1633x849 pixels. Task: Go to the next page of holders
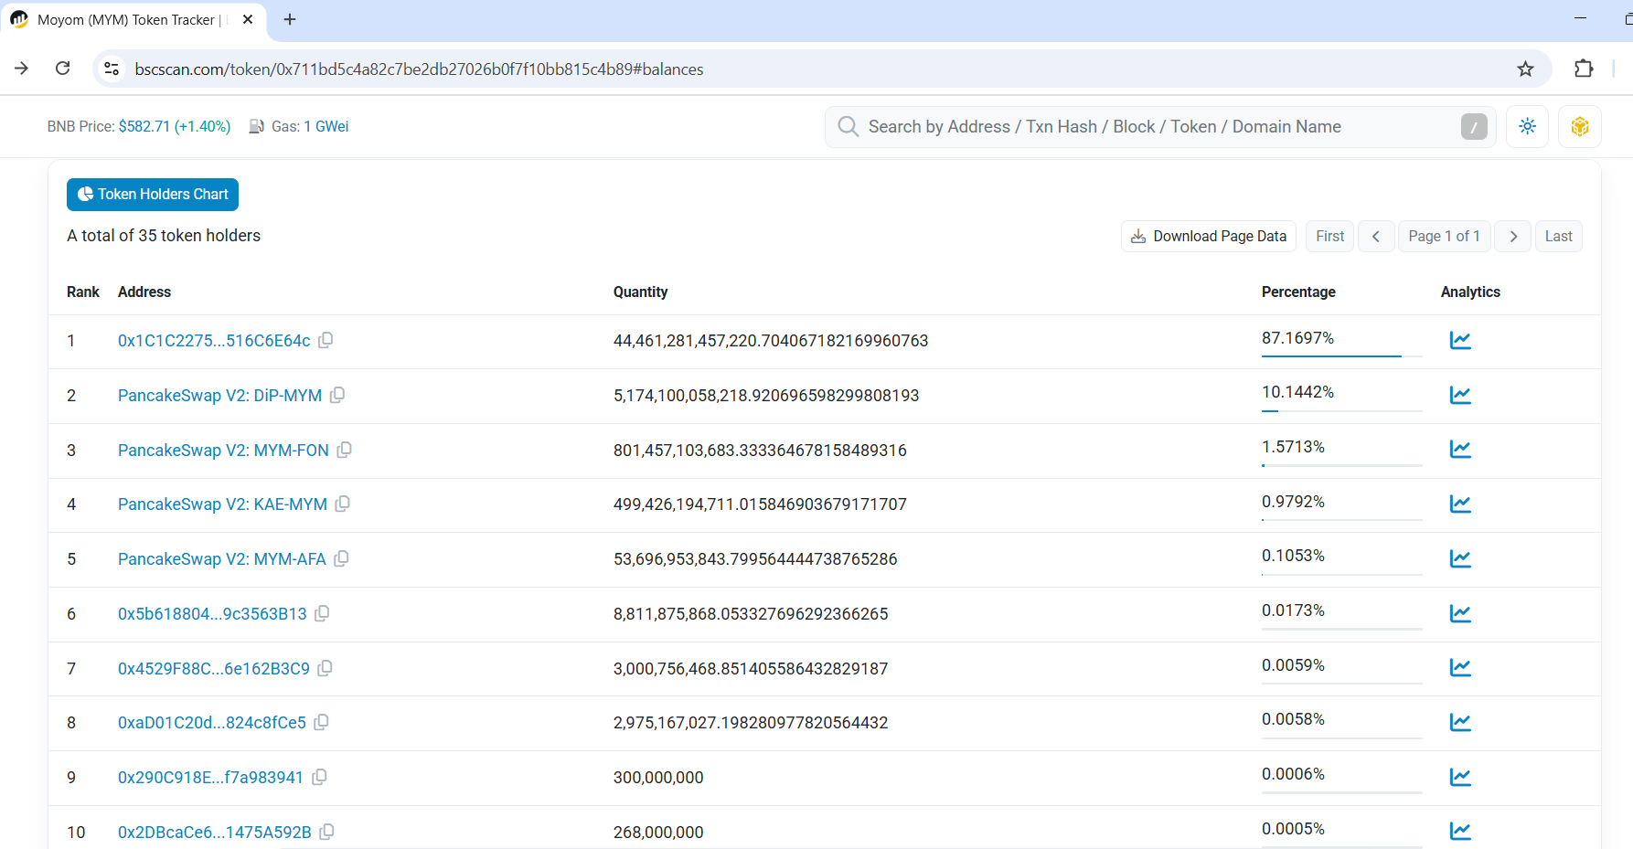point(1513,236)
